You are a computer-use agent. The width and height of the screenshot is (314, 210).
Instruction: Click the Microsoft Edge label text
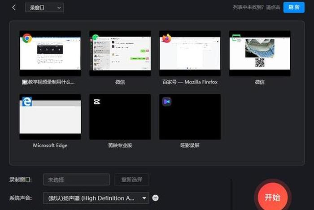(50, 145)
